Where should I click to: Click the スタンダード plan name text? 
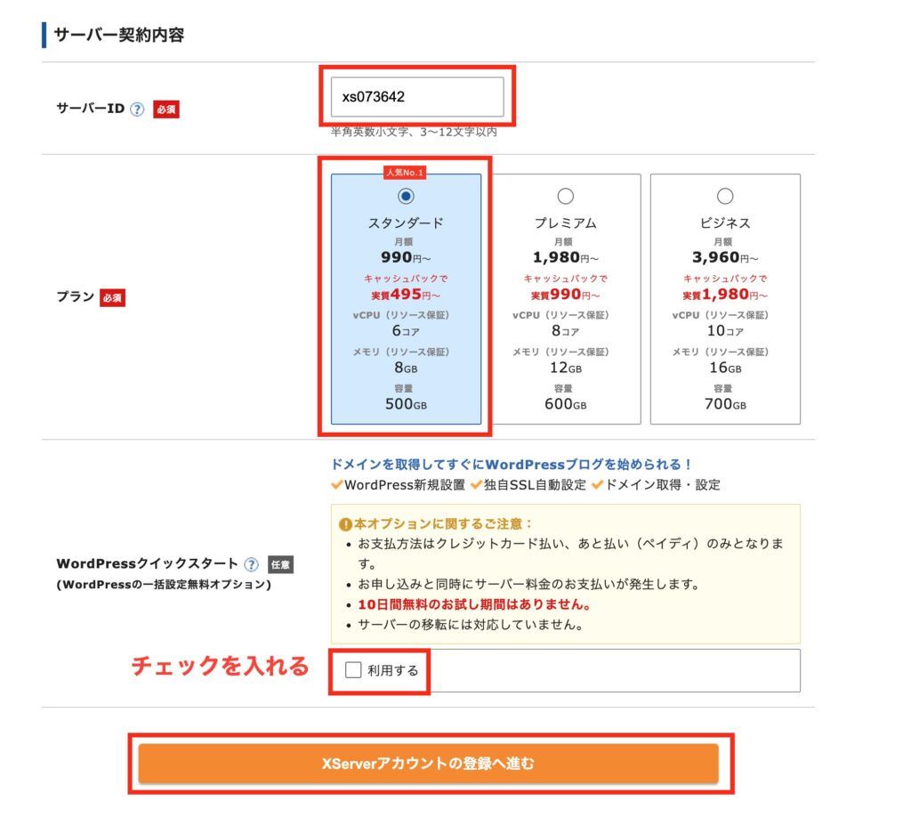point(406,223)
